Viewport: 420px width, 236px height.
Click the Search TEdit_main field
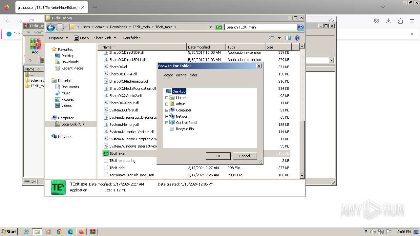pyautogui.click(x=261, y=27)
